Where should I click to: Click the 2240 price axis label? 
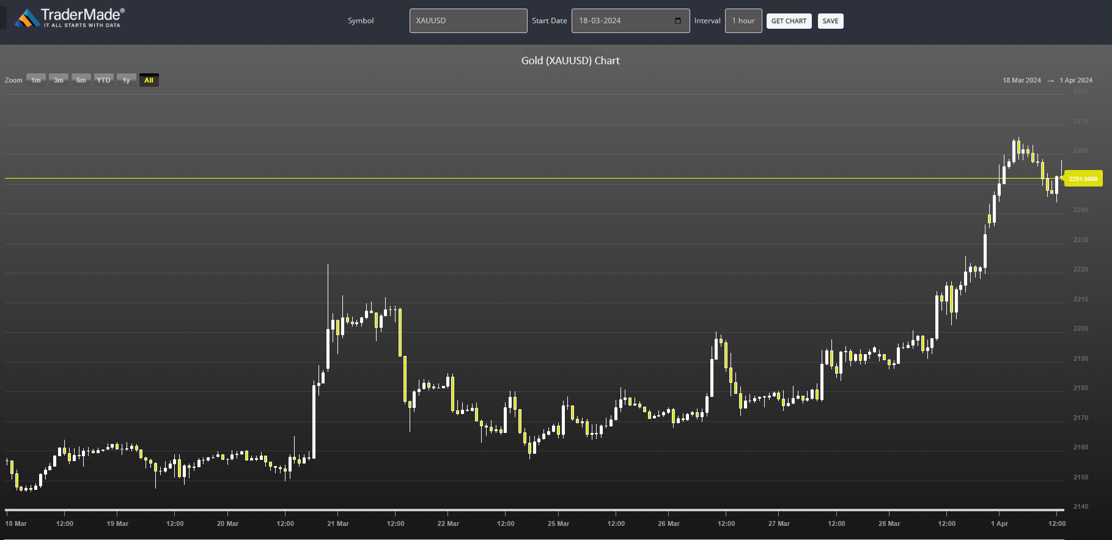coord(1081,210)
